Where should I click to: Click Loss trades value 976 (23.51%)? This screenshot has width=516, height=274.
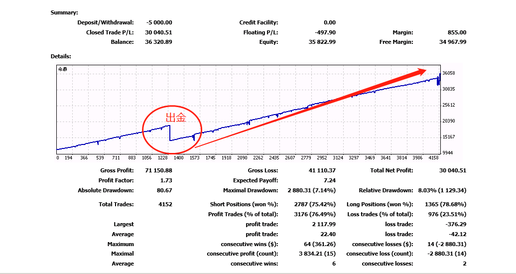tap(448, 214)
